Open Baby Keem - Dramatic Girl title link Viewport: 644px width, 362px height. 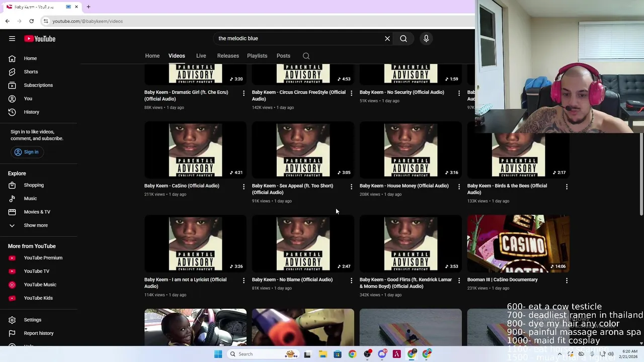point(186,96)
